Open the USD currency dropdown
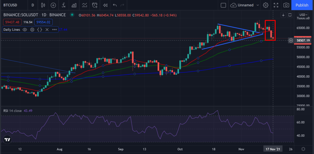 303,15
